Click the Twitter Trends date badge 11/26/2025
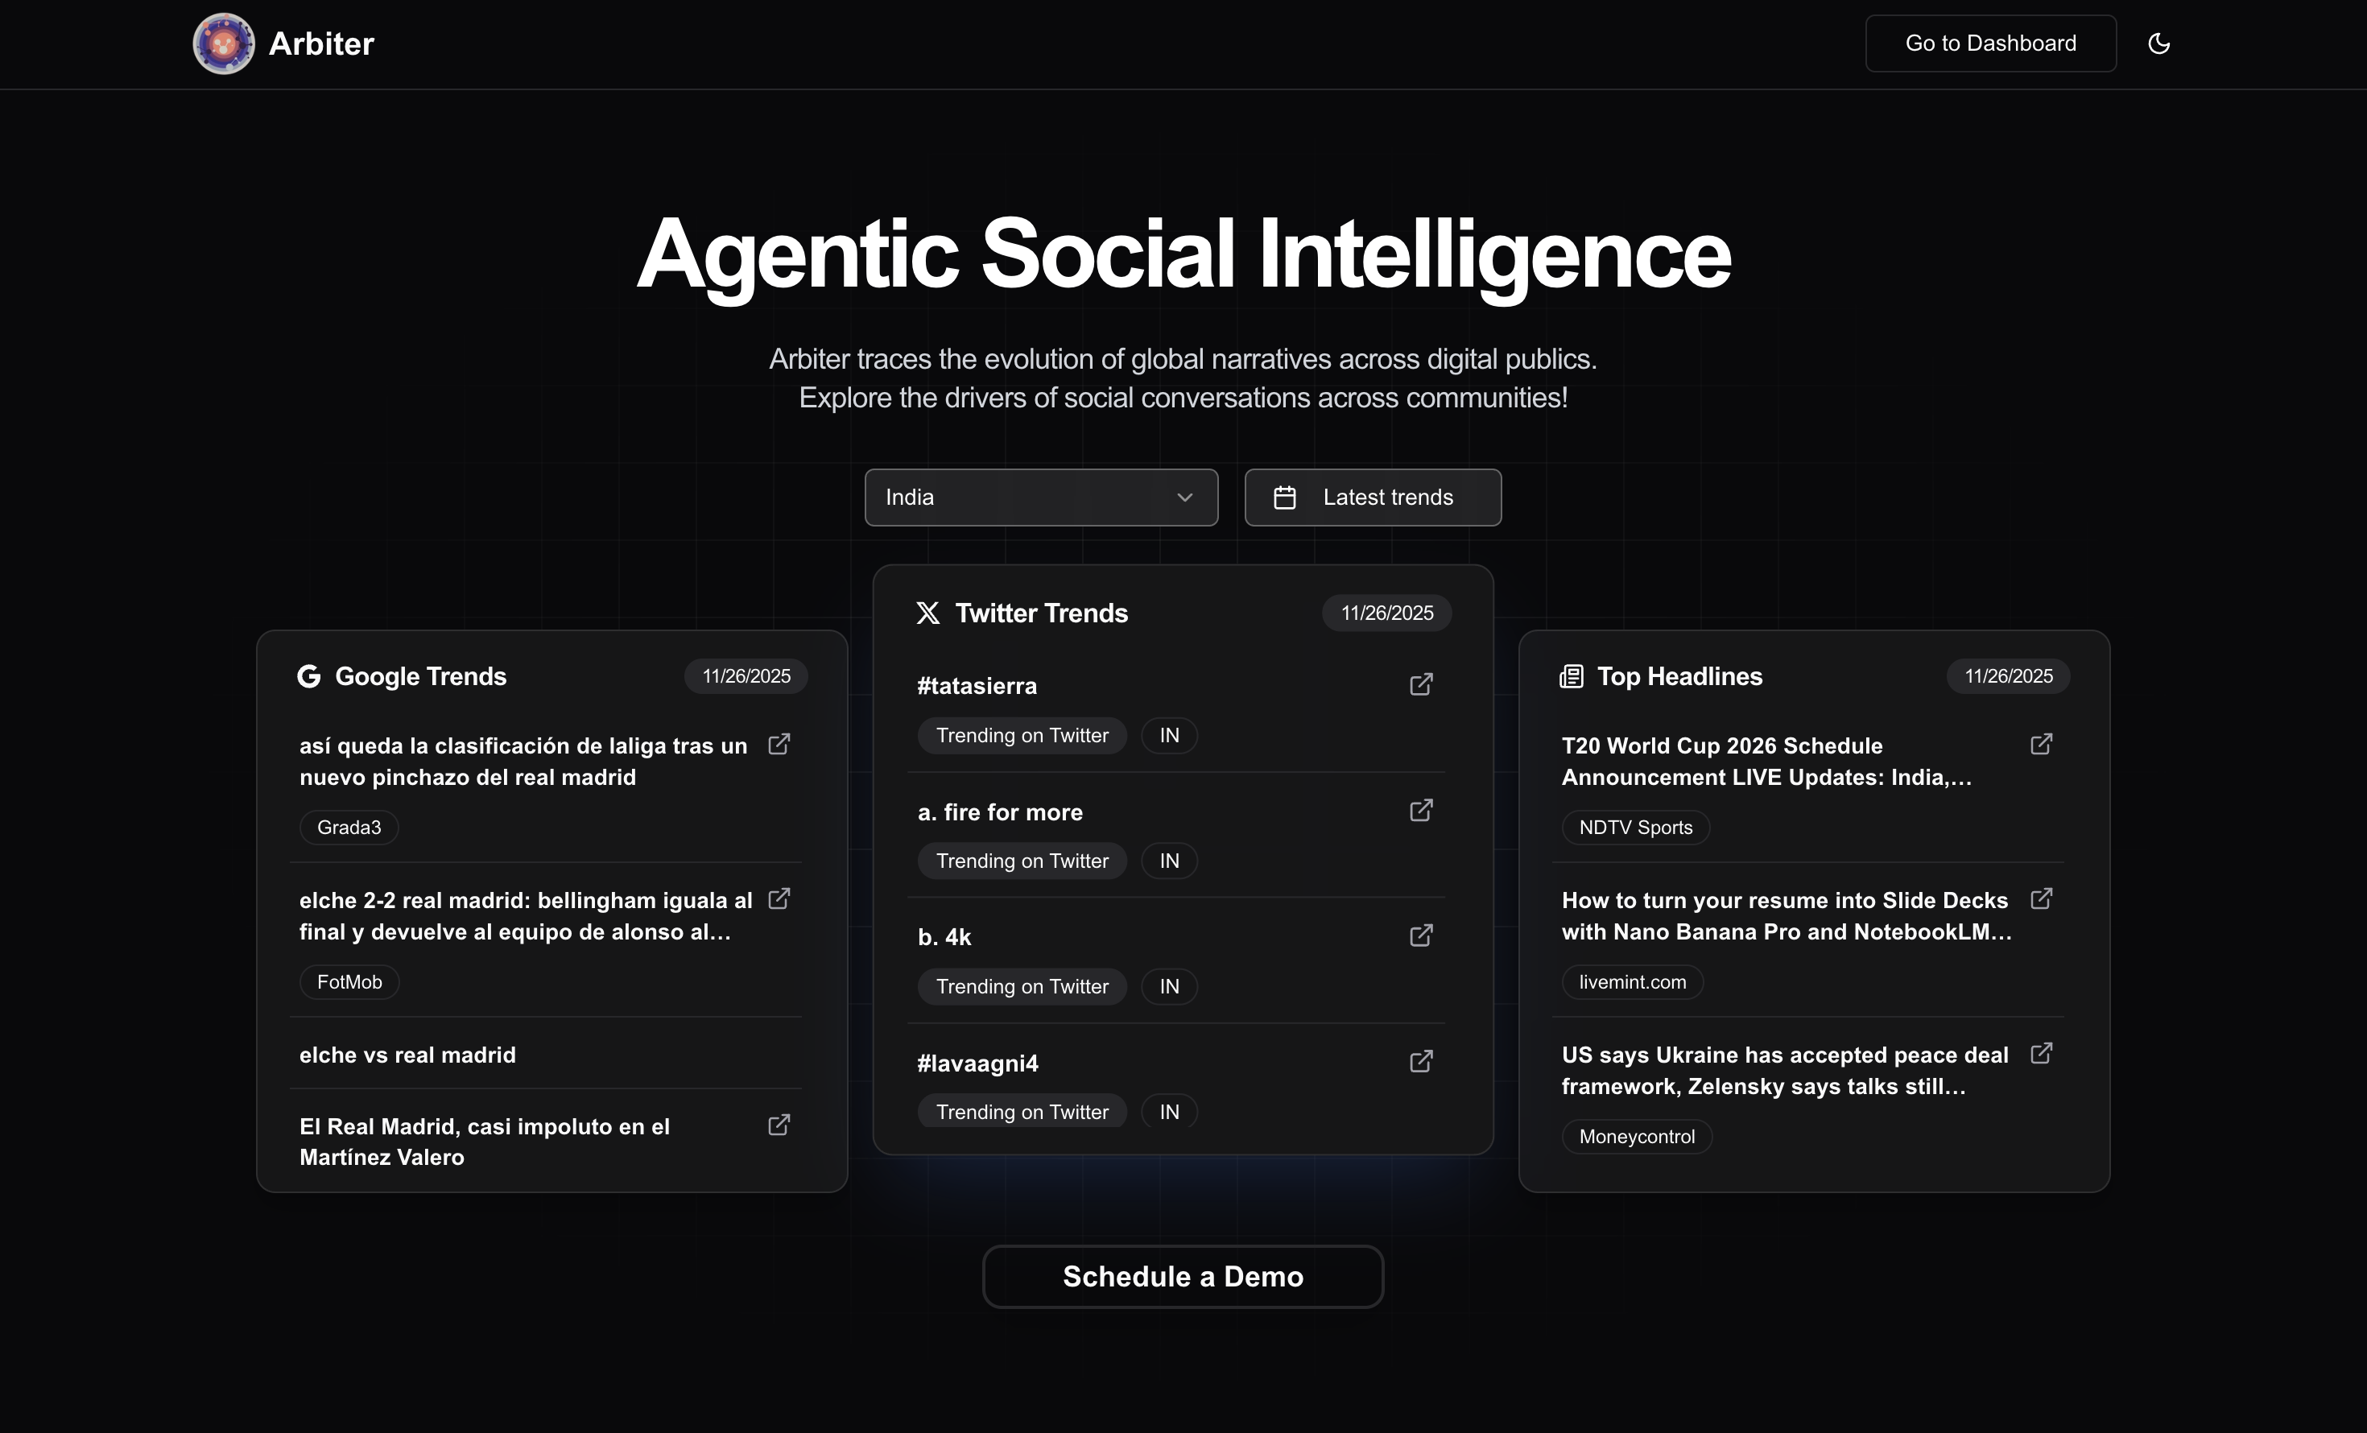Image resolution: width=2367 pixels, height=1433 pixels. (x=1387, y=613)
